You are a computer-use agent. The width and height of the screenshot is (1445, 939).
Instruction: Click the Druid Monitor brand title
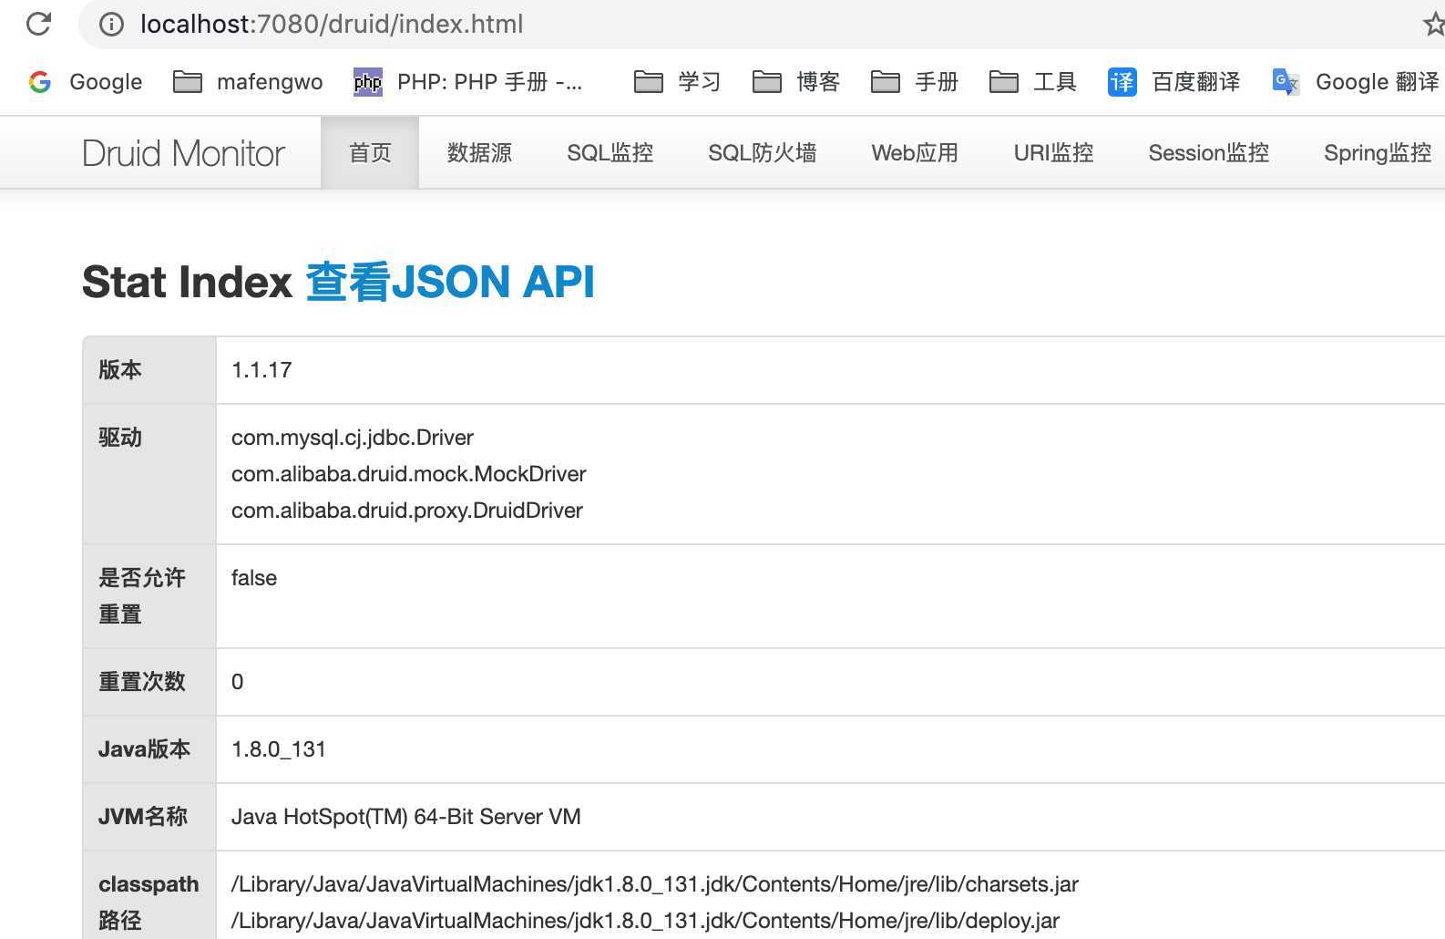pos(183,153)
